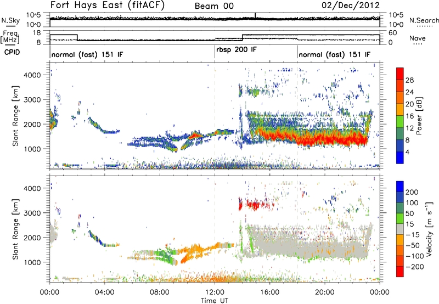This screenshot has width=439, height=304.
Task: Click the first 'normal (fast) 151 IF' label
Action: 87,54
